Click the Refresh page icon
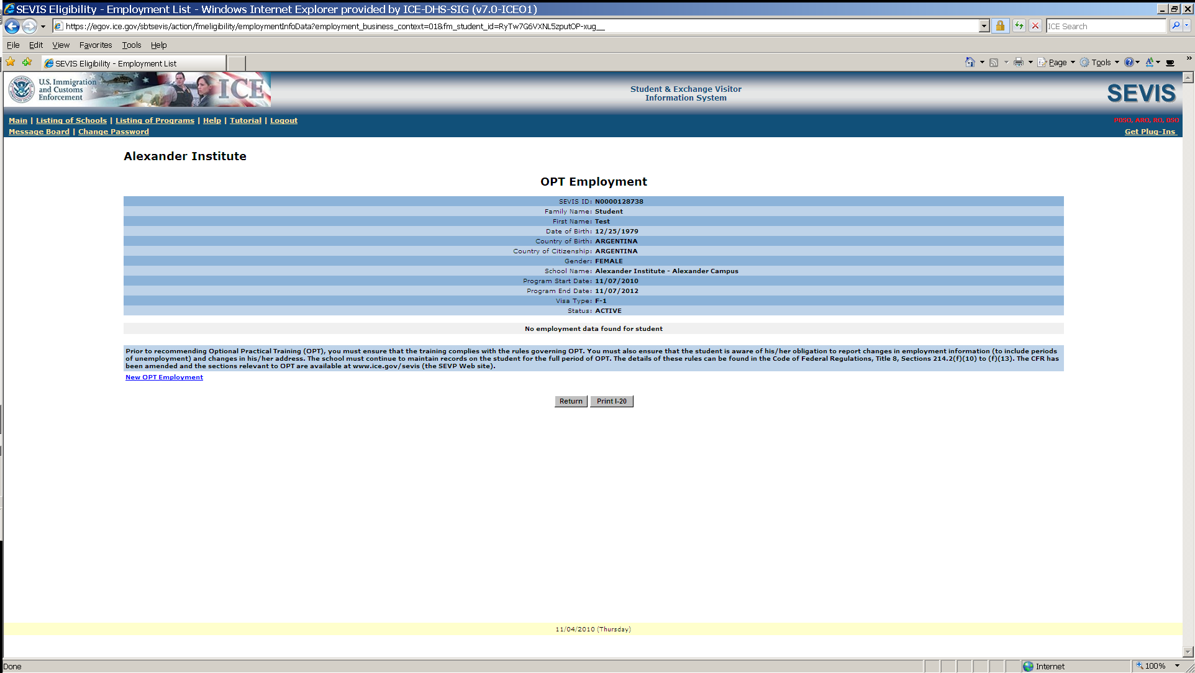The height and width of the screenshot is (673, 1195). (x=1019, y=26)
